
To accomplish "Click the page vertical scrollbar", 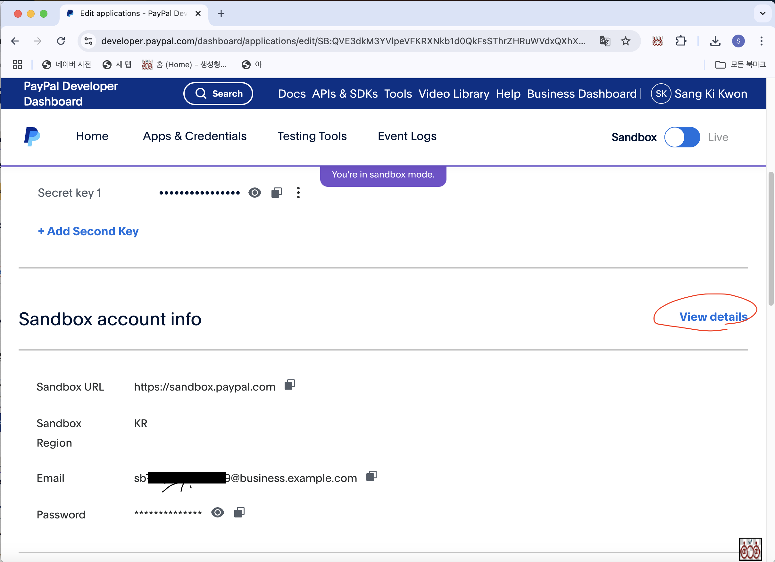I will coord(771,239).
